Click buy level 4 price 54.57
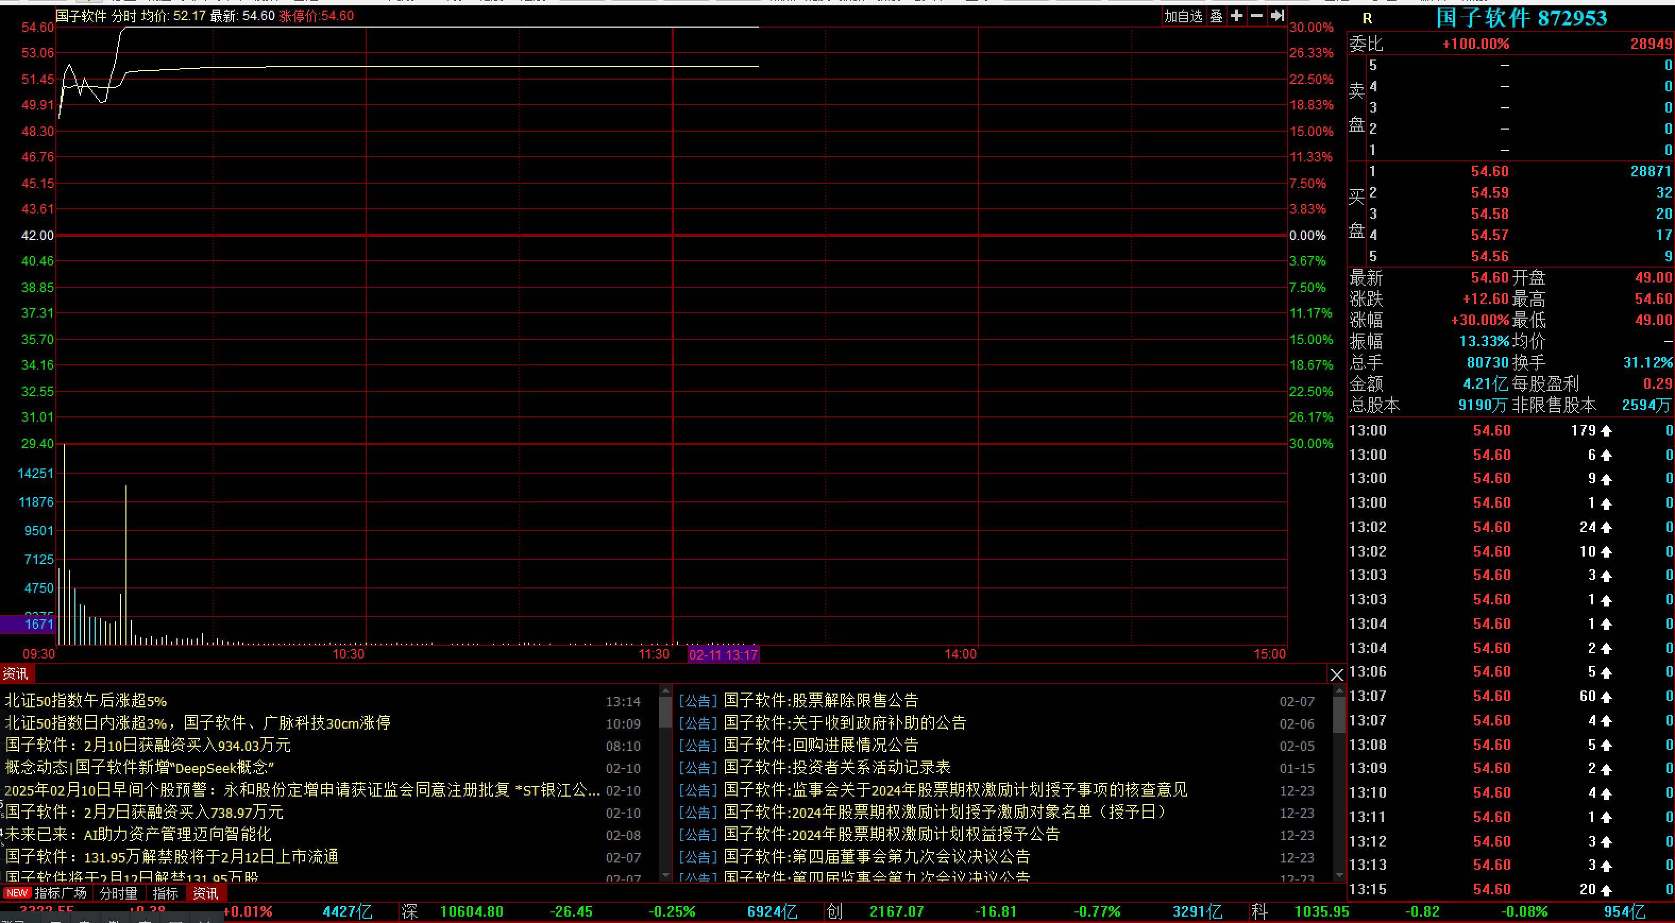The height and width of the screenshot is (923, 1675). pos(1490,235)
